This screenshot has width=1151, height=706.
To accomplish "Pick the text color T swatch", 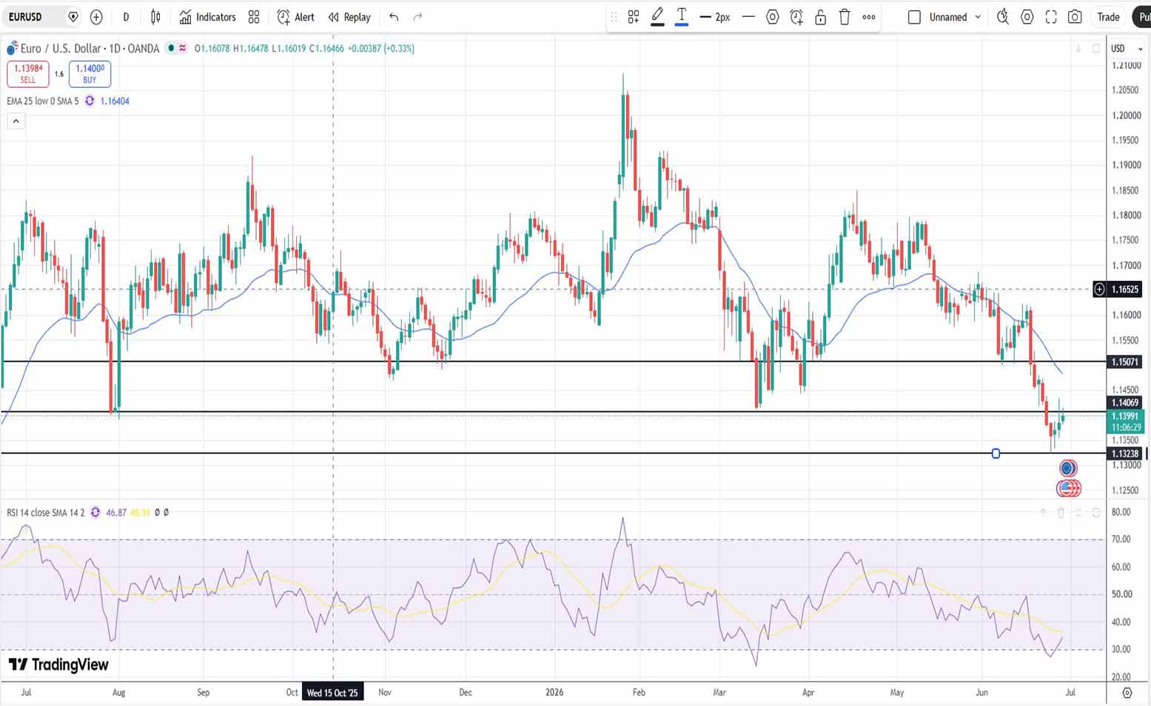I will click(x=682, y=16).
